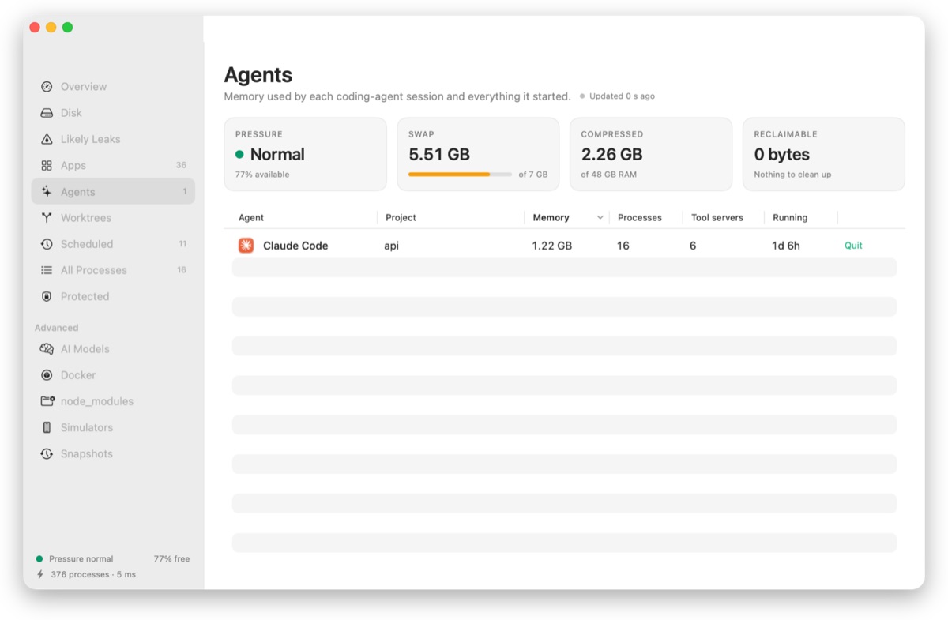948x620 pixels.
Task: Click the Simulators phone icon
Action: tap(47, 427)
